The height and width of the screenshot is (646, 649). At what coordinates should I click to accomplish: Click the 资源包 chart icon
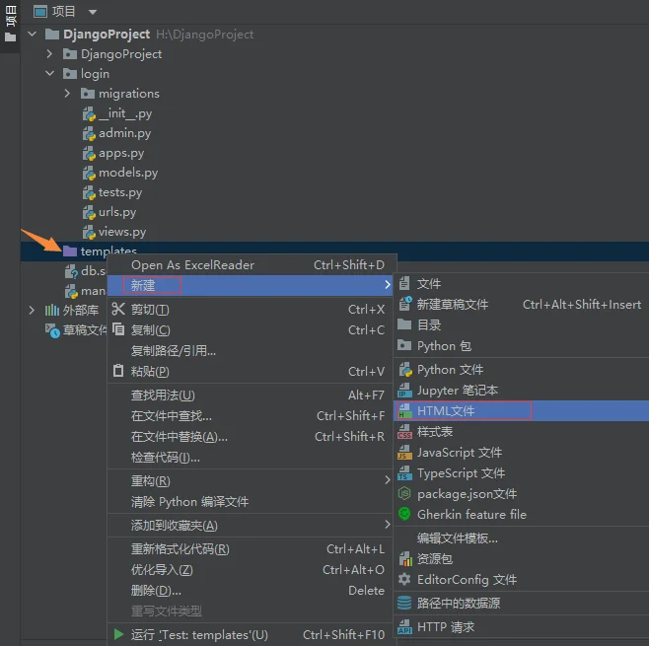pyautogui.click(x=405, y=558)
